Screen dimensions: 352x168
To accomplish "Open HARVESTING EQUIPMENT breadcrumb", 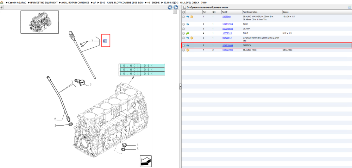I will tap(44, 3).
